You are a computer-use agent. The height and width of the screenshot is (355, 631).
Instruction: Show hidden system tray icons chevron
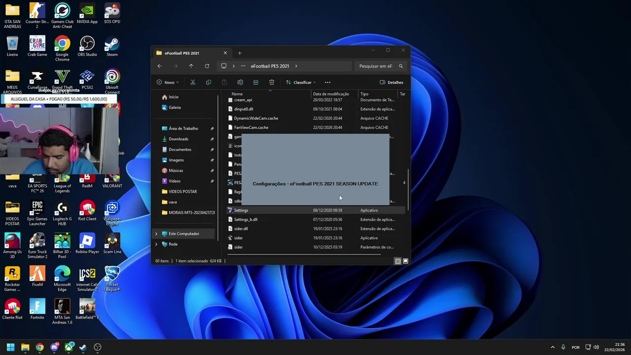click(553, 347)
